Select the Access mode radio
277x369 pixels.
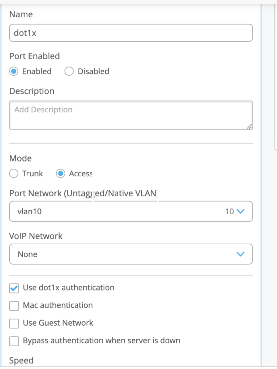(x=61, y=173)
